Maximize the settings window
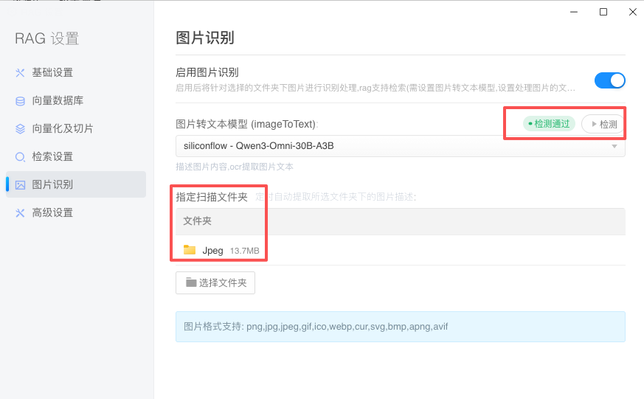Viewport: 644px width, 399px height. pyautogui.click(x=603, y=12)
